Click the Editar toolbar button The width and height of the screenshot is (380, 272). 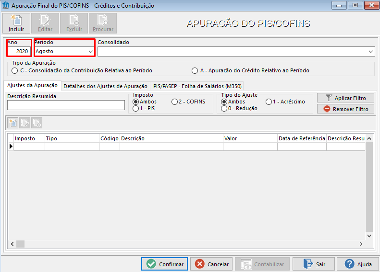[x=45, y=23]
